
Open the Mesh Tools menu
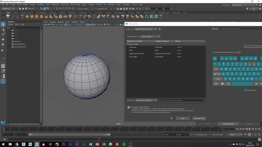click(x=65, y=4)
